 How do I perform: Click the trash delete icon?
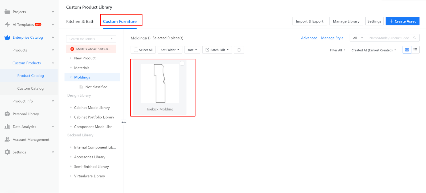239,50
